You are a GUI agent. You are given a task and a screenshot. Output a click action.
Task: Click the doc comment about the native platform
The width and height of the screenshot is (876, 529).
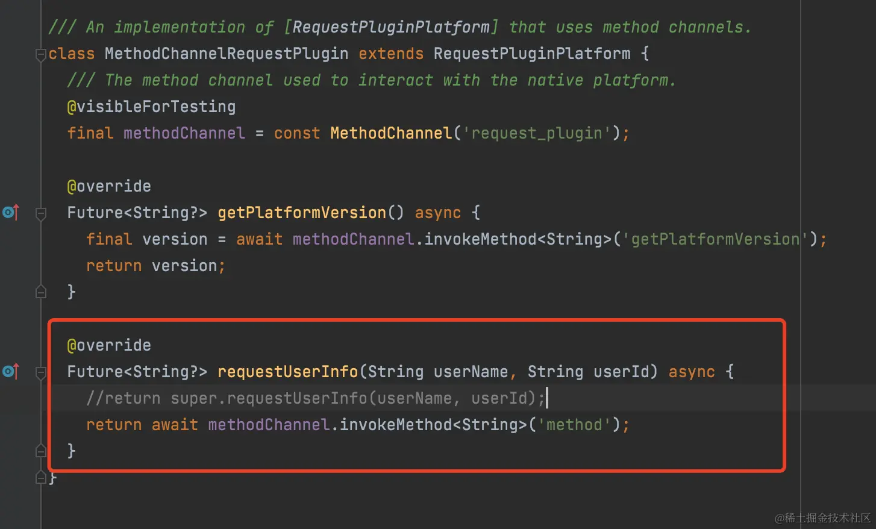(372, 80)
